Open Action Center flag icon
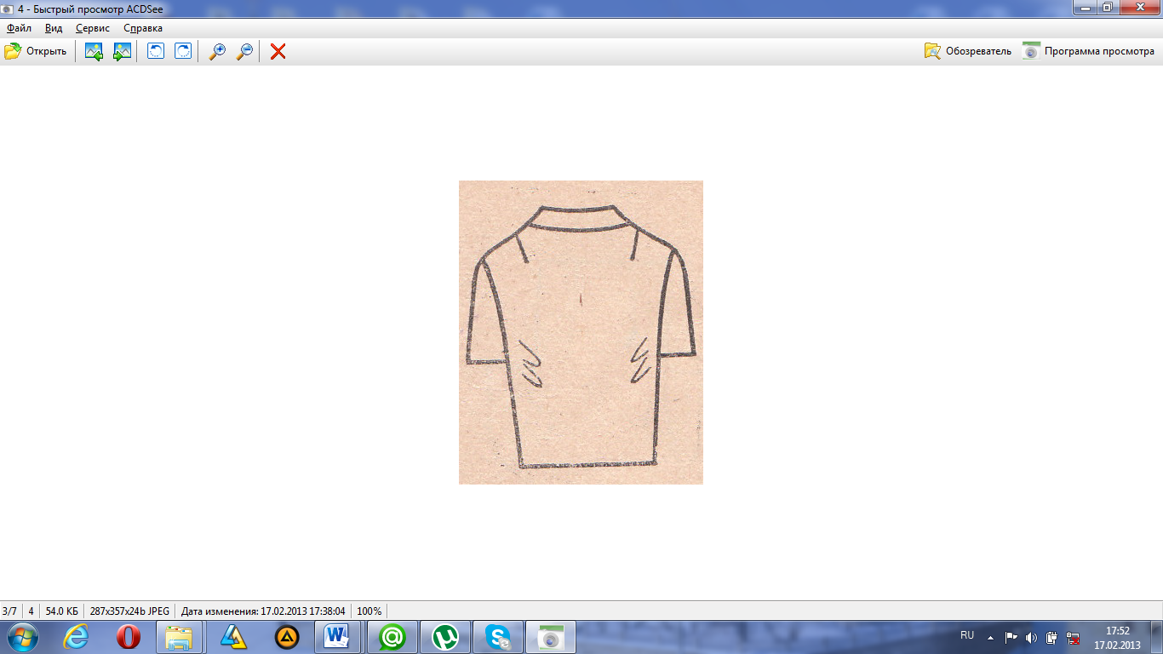The height and width of the screenshot is (654, 1163). pos(1011,637)
